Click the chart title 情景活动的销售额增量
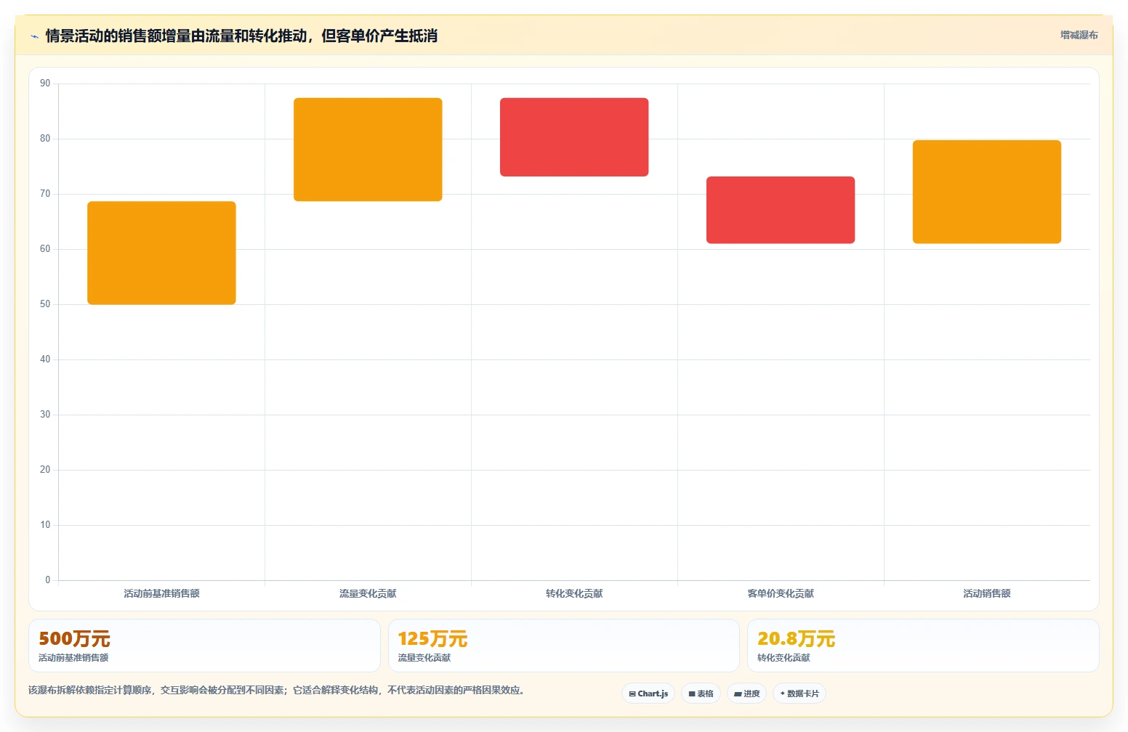The width and height of the screenshot is (1128, 732). (241, 36)
